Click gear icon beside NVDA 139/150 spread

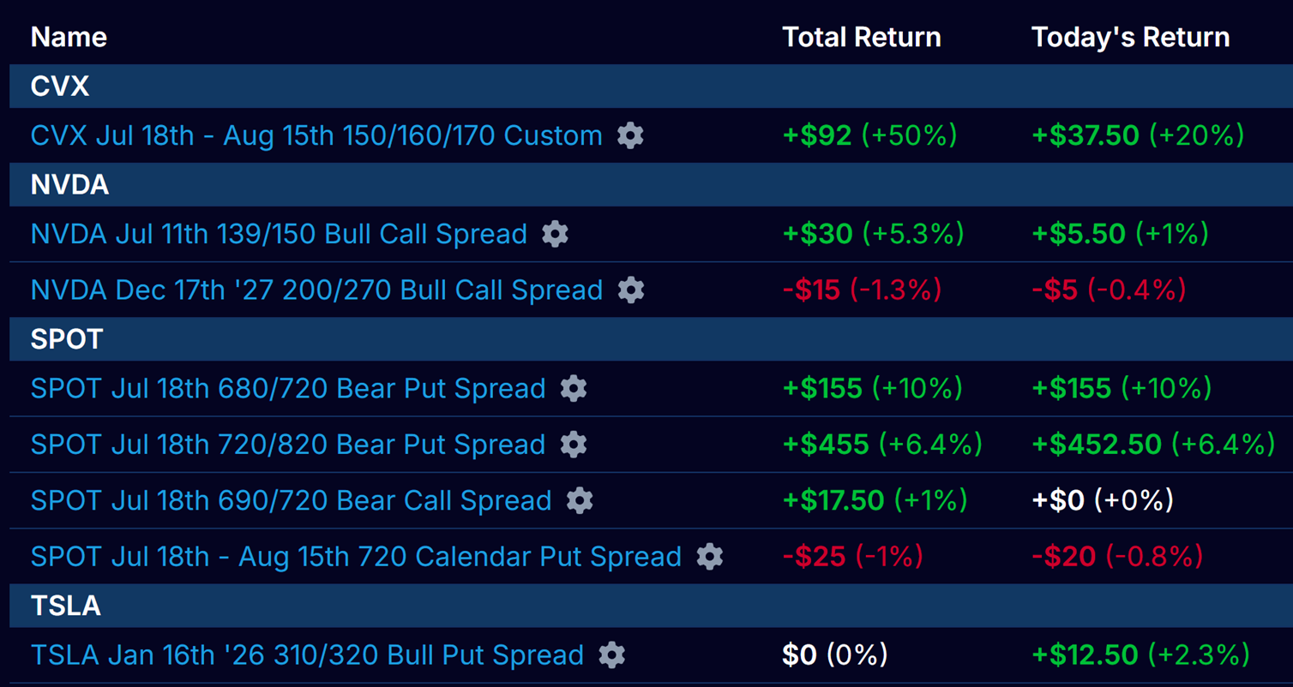tap(555, 234)
